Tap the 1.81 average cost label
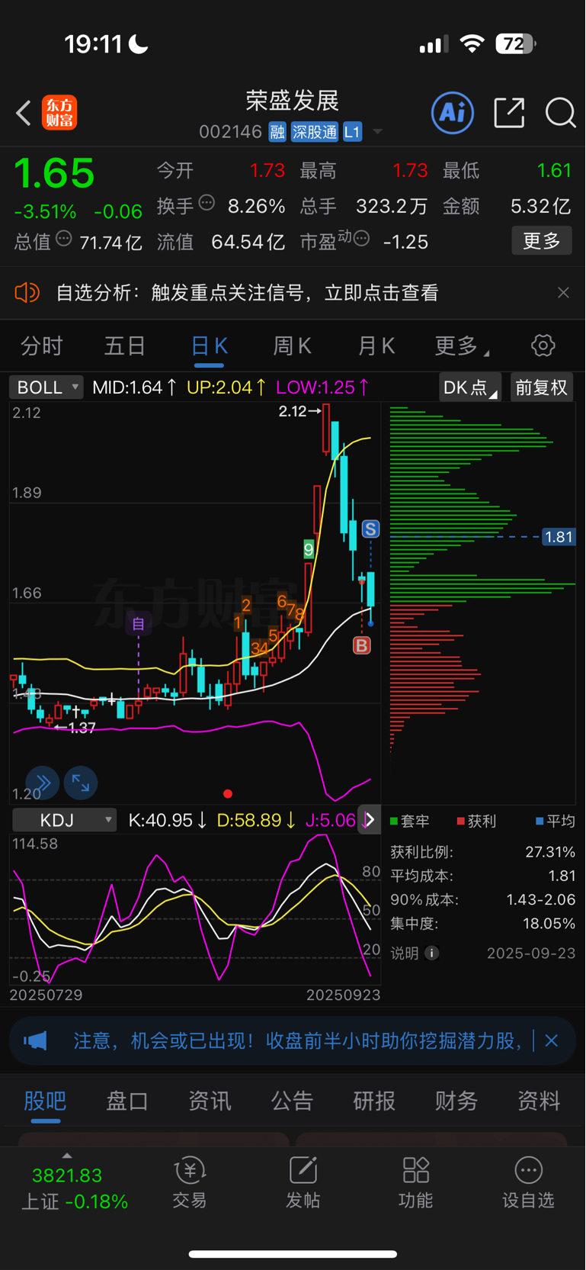 [x=559, y=537]
